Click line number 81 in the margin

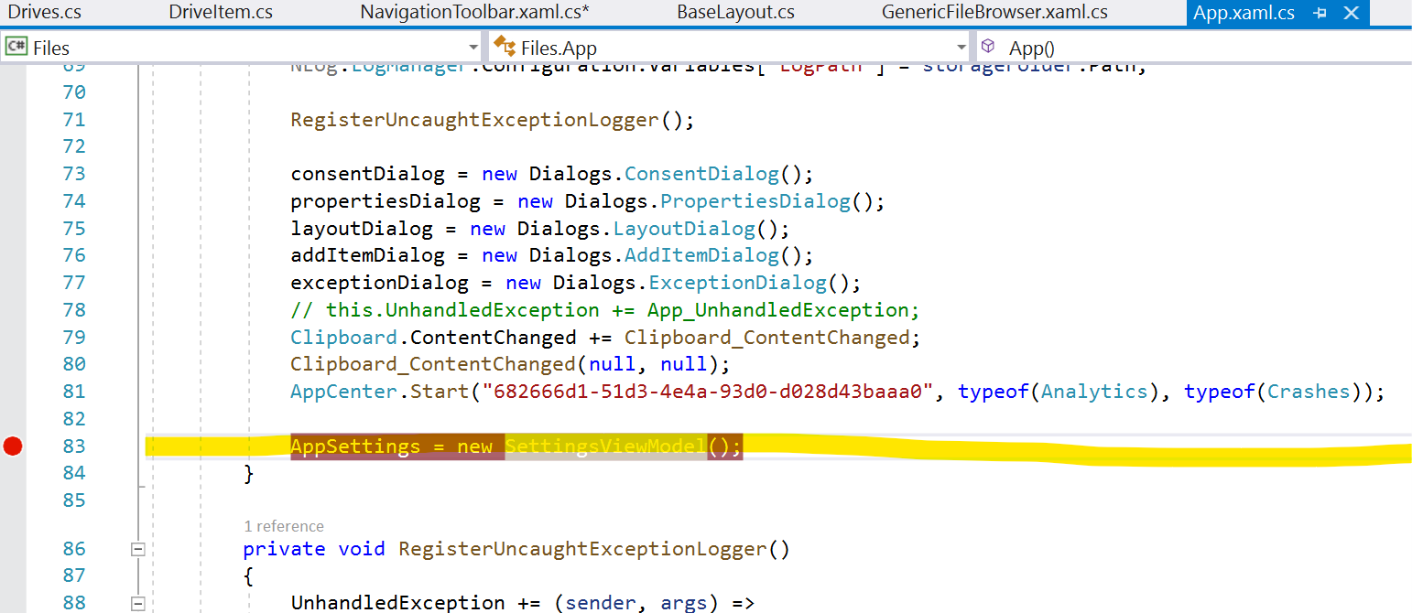73,392
